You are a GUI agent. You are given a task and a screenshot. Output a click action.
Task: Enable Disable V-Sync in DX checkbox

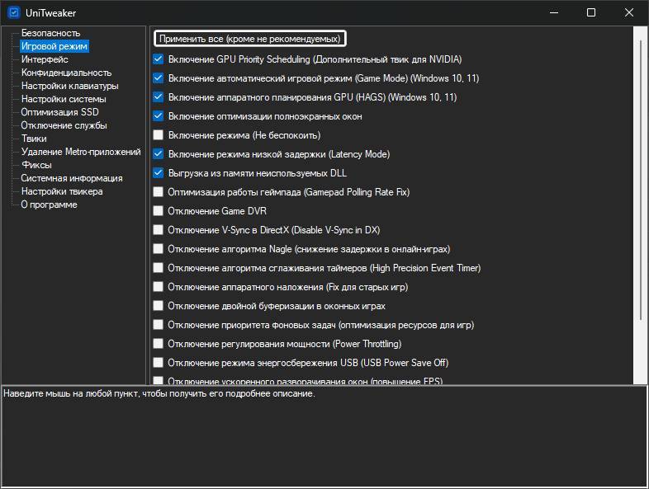pos(158,230)
